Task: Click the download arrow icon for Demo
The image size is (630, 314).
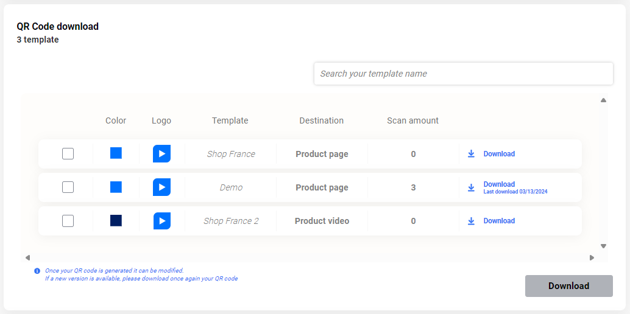Action: 471,187
